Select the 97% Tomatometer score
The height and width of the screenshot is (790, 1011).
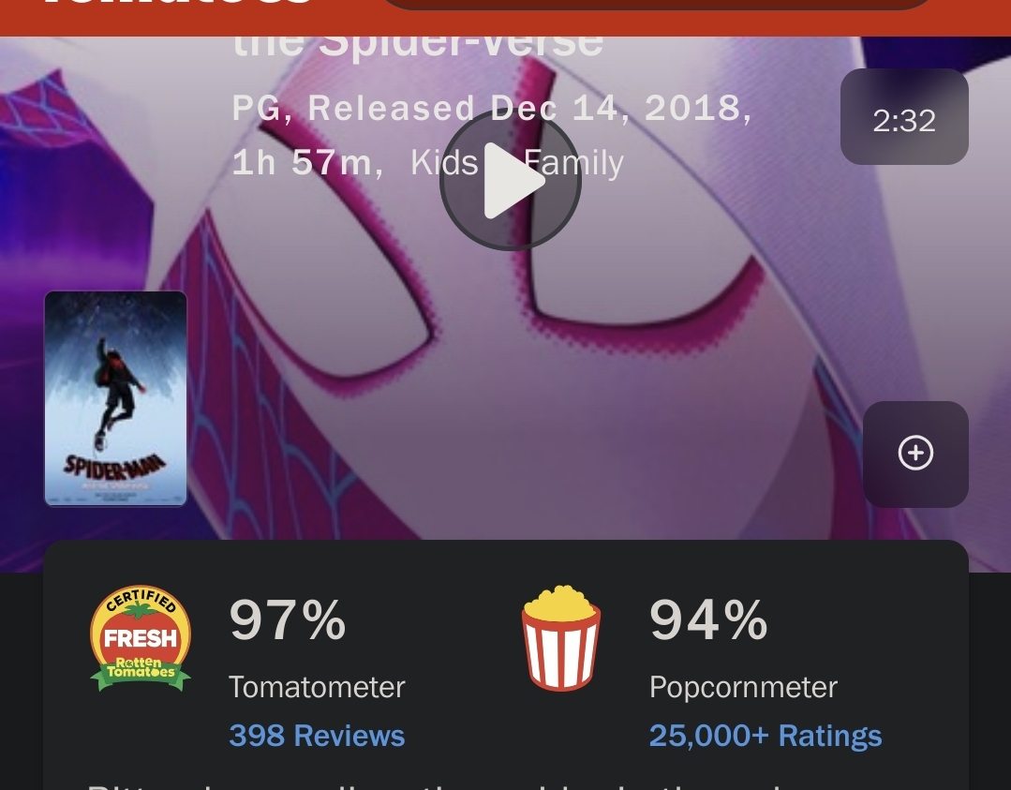pyautogui.click(x=288, y=619)
